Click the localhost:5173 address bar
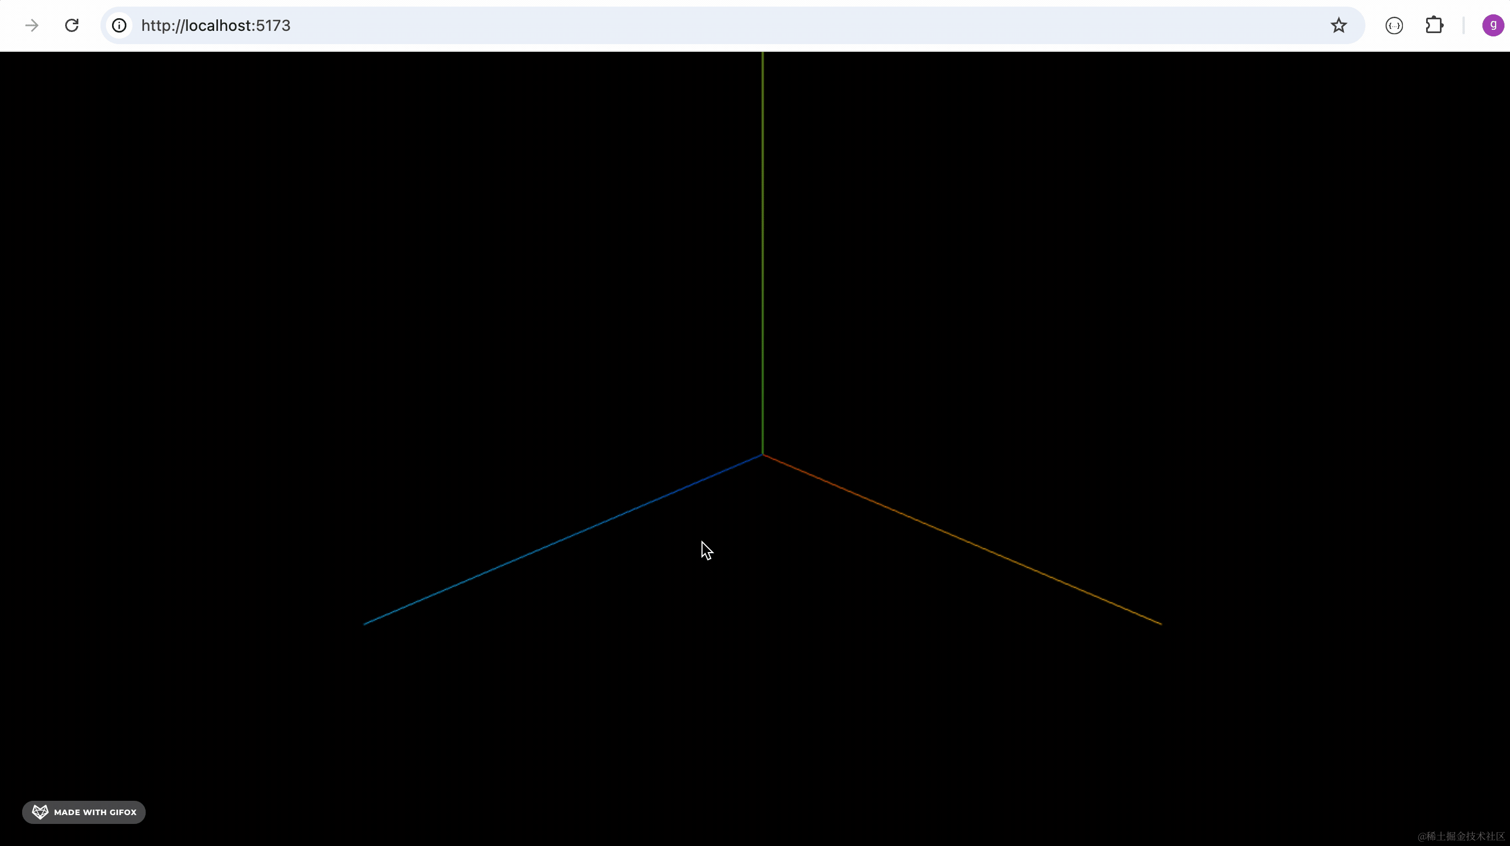This screenshot has height=846, width=1510. 733,25
